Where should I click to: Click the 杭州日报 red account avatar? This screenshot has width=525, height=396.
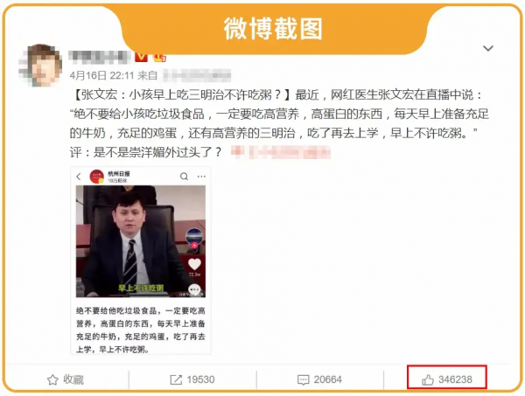[x=97, y=177]
